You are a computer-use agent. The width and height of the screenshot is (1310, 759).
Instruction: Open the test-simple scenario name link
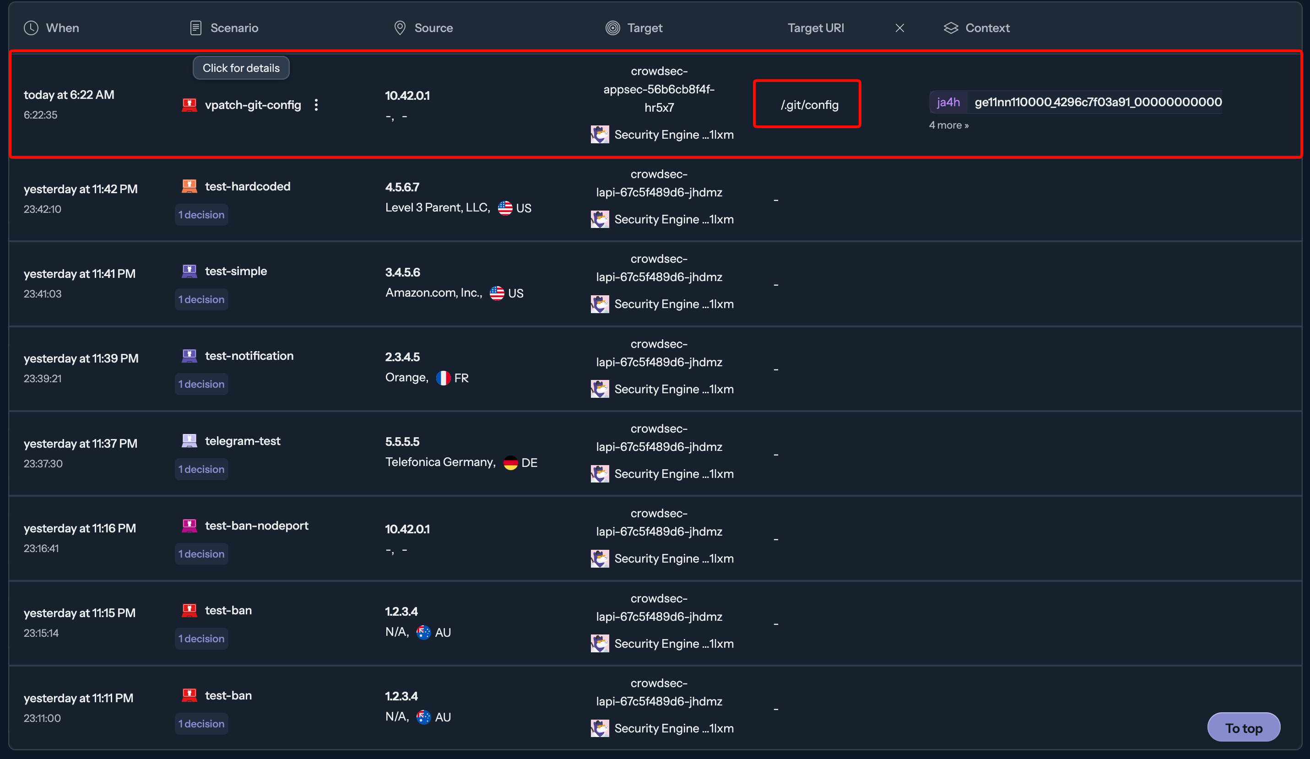235,271
